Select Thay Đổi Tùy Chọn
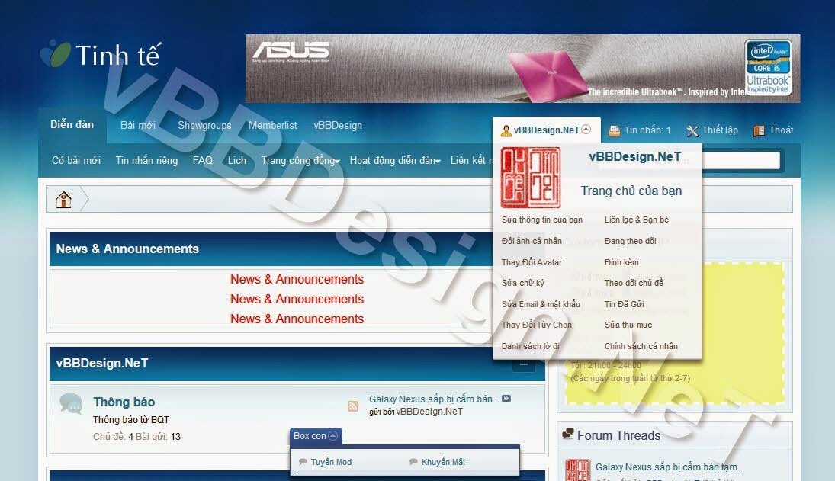 click(536, 325)
